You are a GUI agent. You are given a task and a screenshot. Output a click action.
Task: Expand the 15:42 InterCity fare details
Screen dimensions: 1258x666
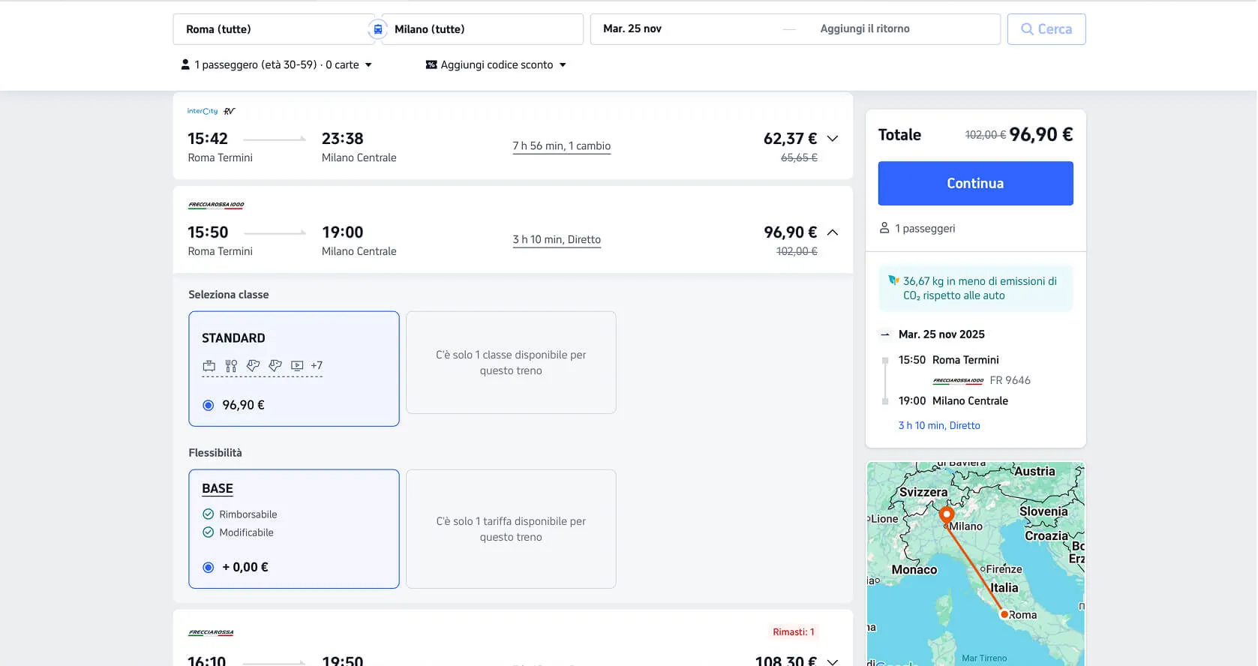point(833,139)
